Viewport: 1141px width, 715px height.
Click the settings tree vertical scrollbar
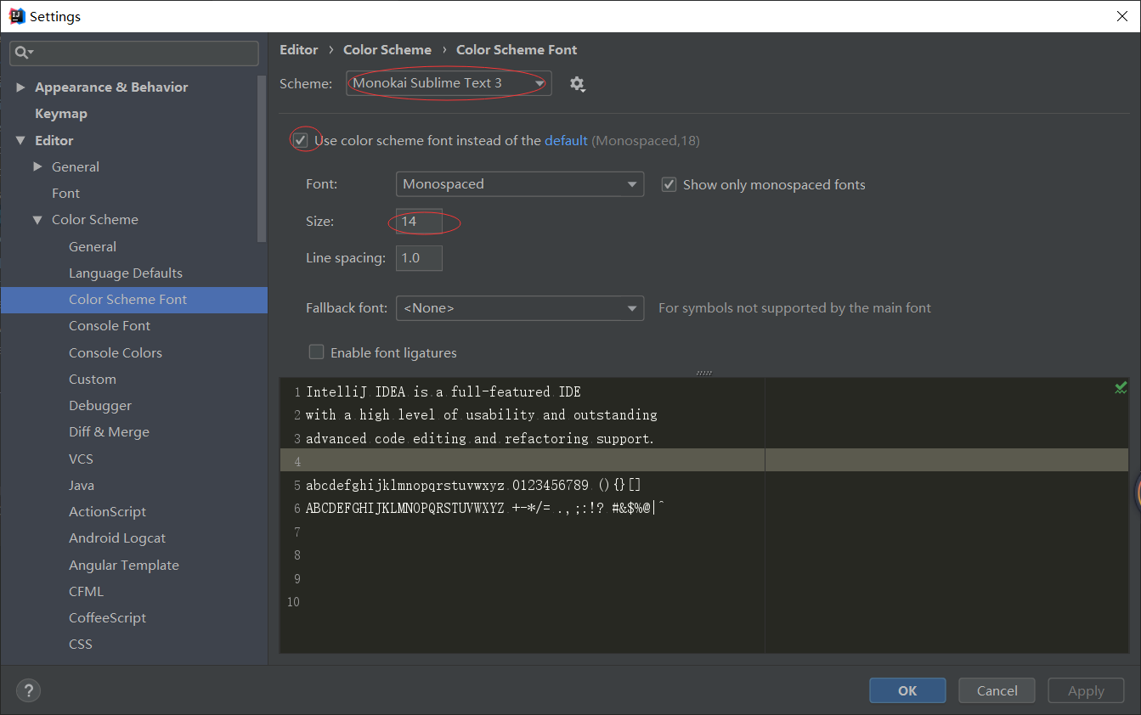tap(263, 157)
